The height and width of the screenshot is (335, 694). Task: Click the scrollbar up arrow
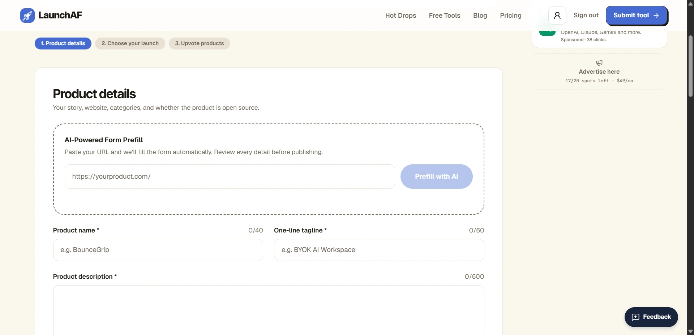[x=690, y=4]
